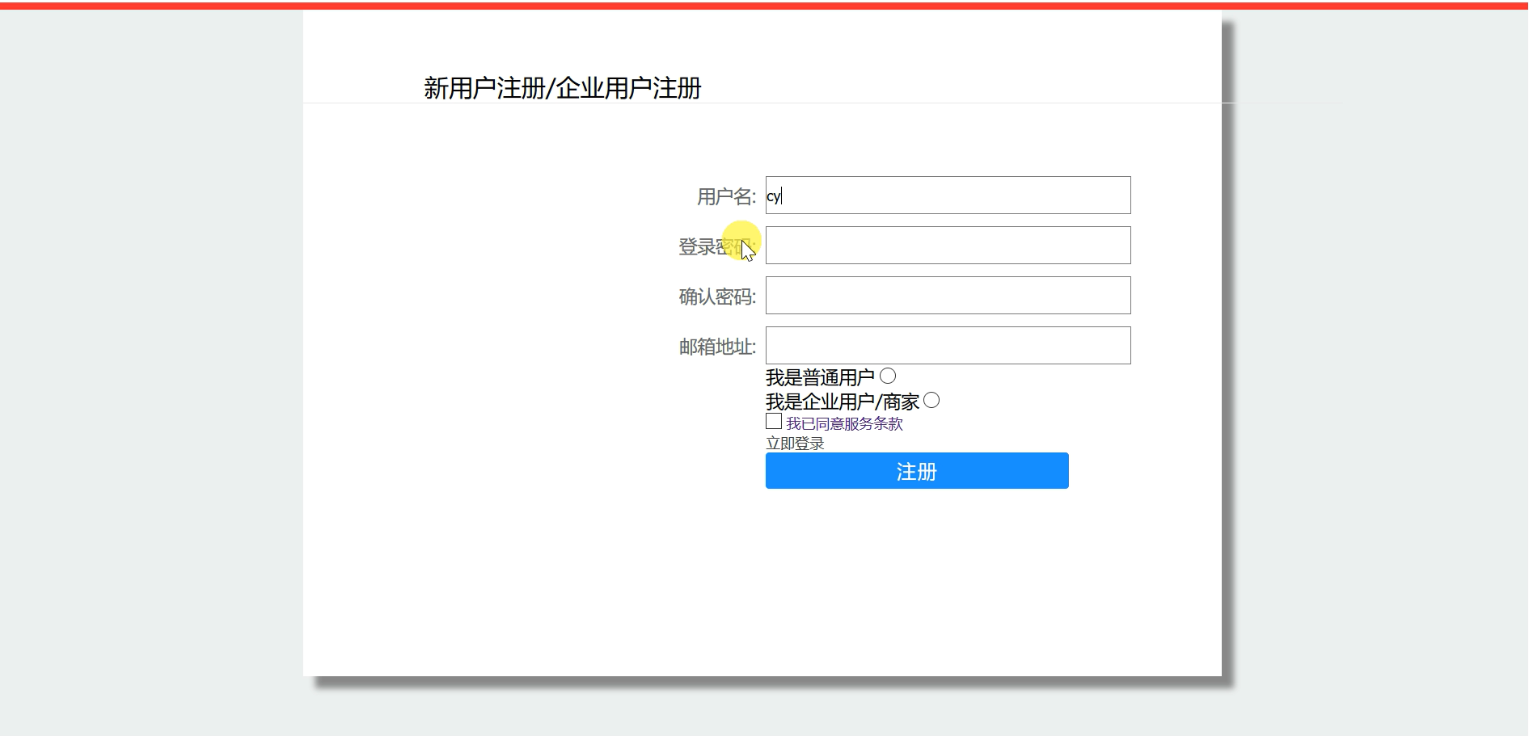This screenshot has width=1529, height=736.
Task: Click inside the 用户名 input field
Action: [x=947, y=195]
